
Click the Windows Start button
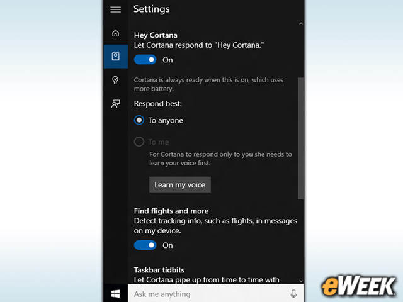click(x=115, y=294)
